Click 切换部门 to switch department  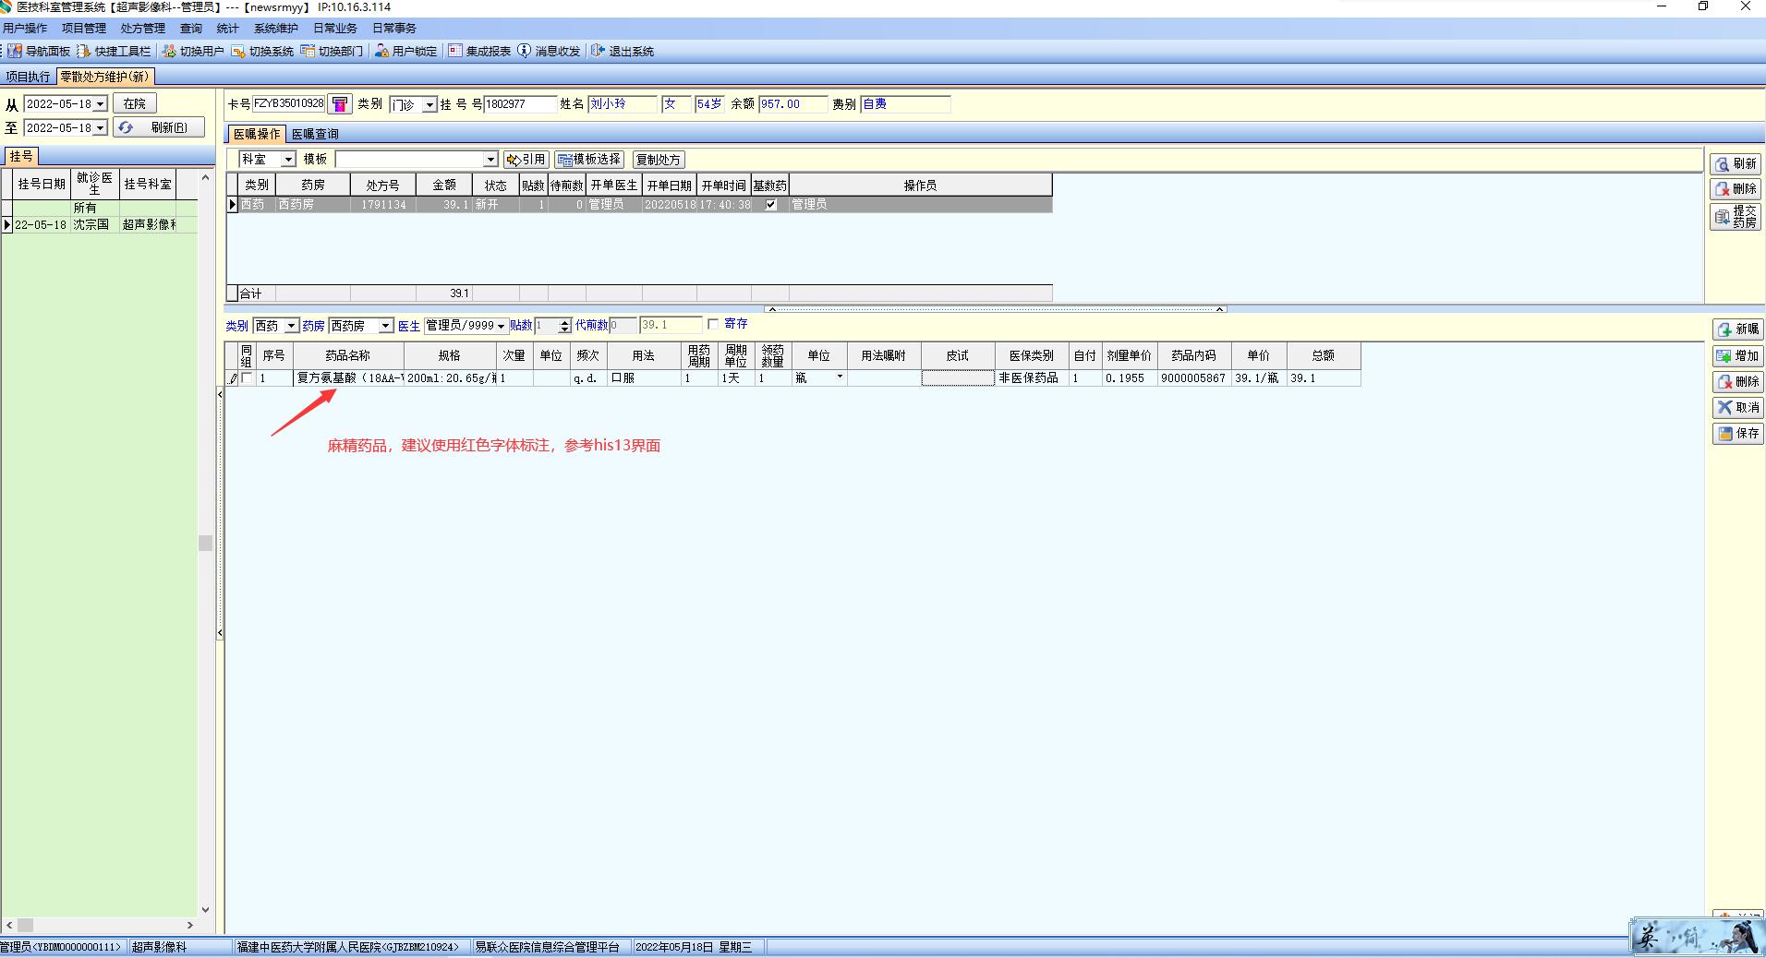click(332, 51)
